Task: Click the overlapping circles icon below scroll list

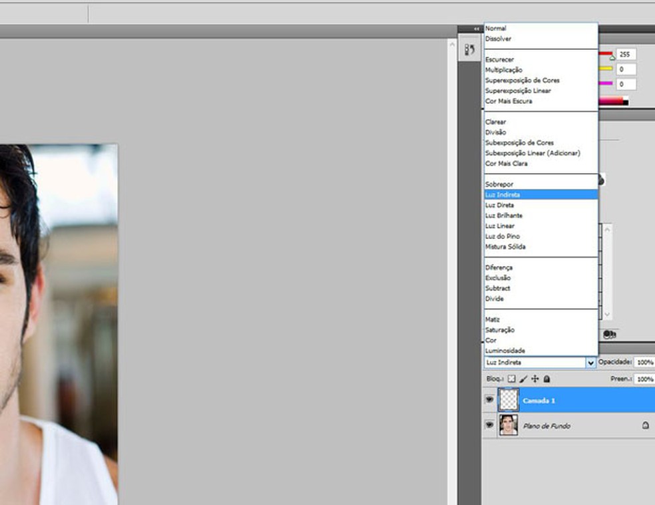Action: [x=610, y=334]
